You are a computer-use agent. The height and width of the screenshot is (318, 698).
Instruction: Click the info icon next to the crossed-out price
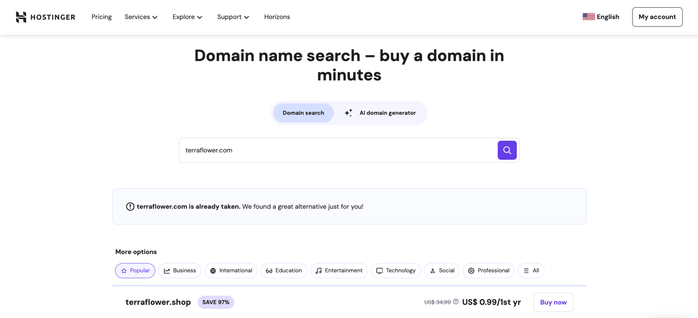tap(455, 301)
